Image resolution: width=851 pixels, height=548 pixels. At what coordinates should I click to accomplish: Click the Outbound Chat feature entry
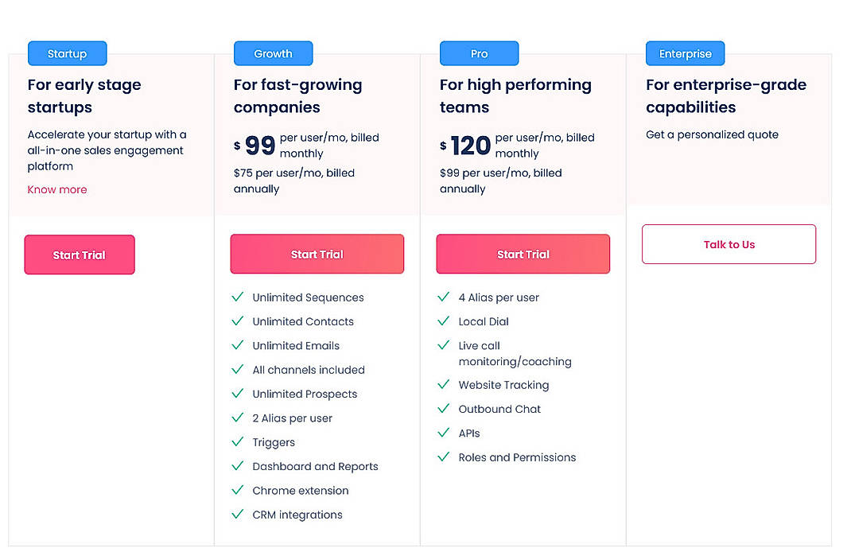tap(499, 409)
